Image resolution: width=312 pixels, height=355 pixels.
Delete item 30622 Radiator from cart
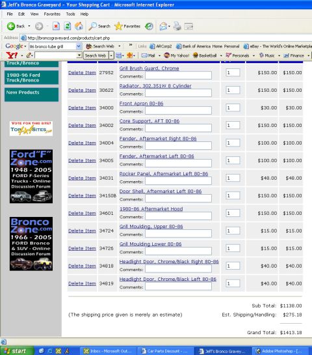point(82,91)
